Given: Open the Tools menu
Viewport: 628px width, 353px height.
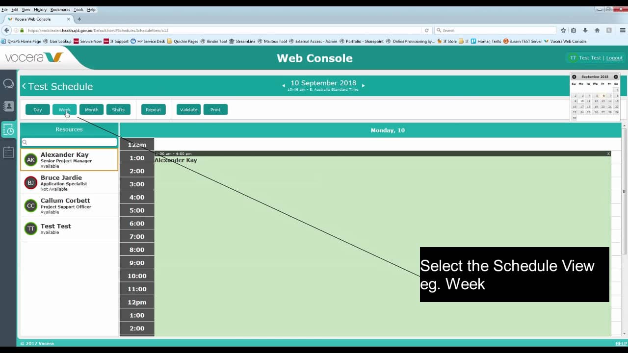Looking at the screenshot, I should coord(78,9).
